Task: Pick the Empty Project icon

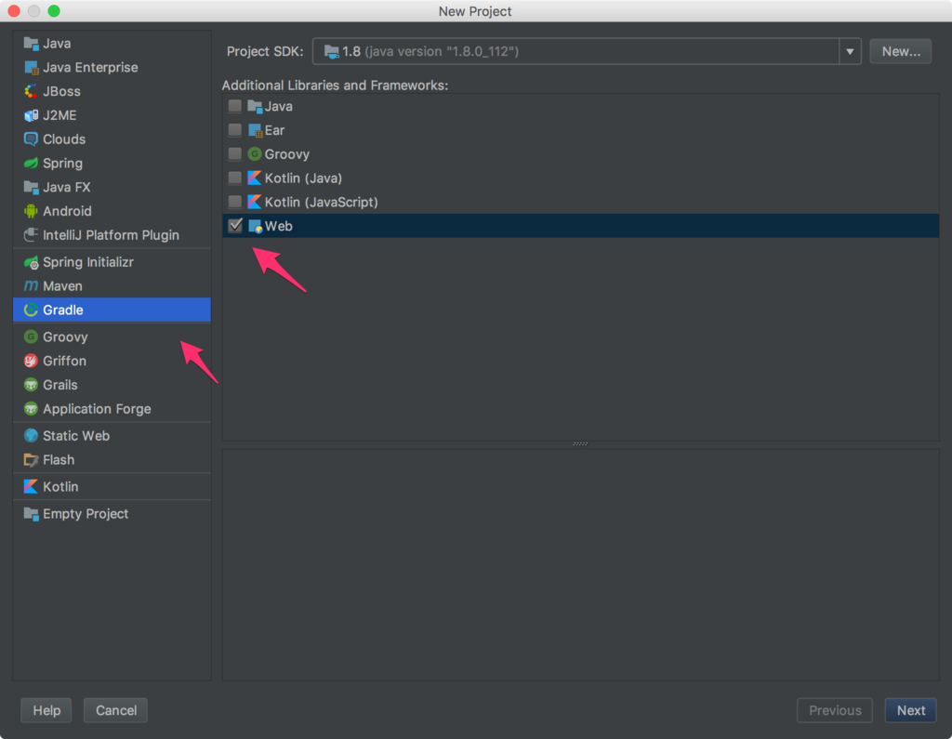Action: (x=31, y=514)
